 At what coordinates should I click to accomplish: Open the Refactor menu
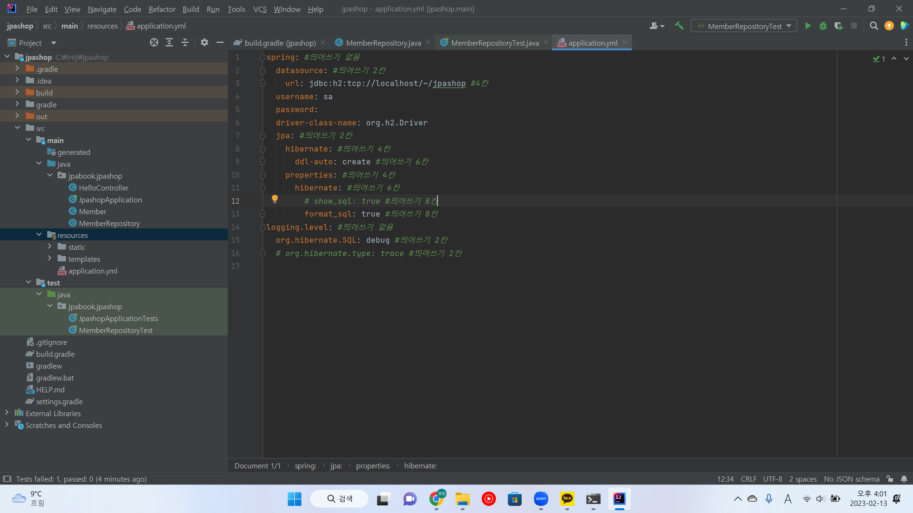coord(162,9)
